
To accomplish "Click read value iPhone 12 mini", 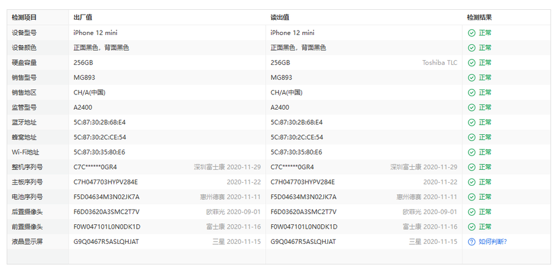I will coord(293,32).
